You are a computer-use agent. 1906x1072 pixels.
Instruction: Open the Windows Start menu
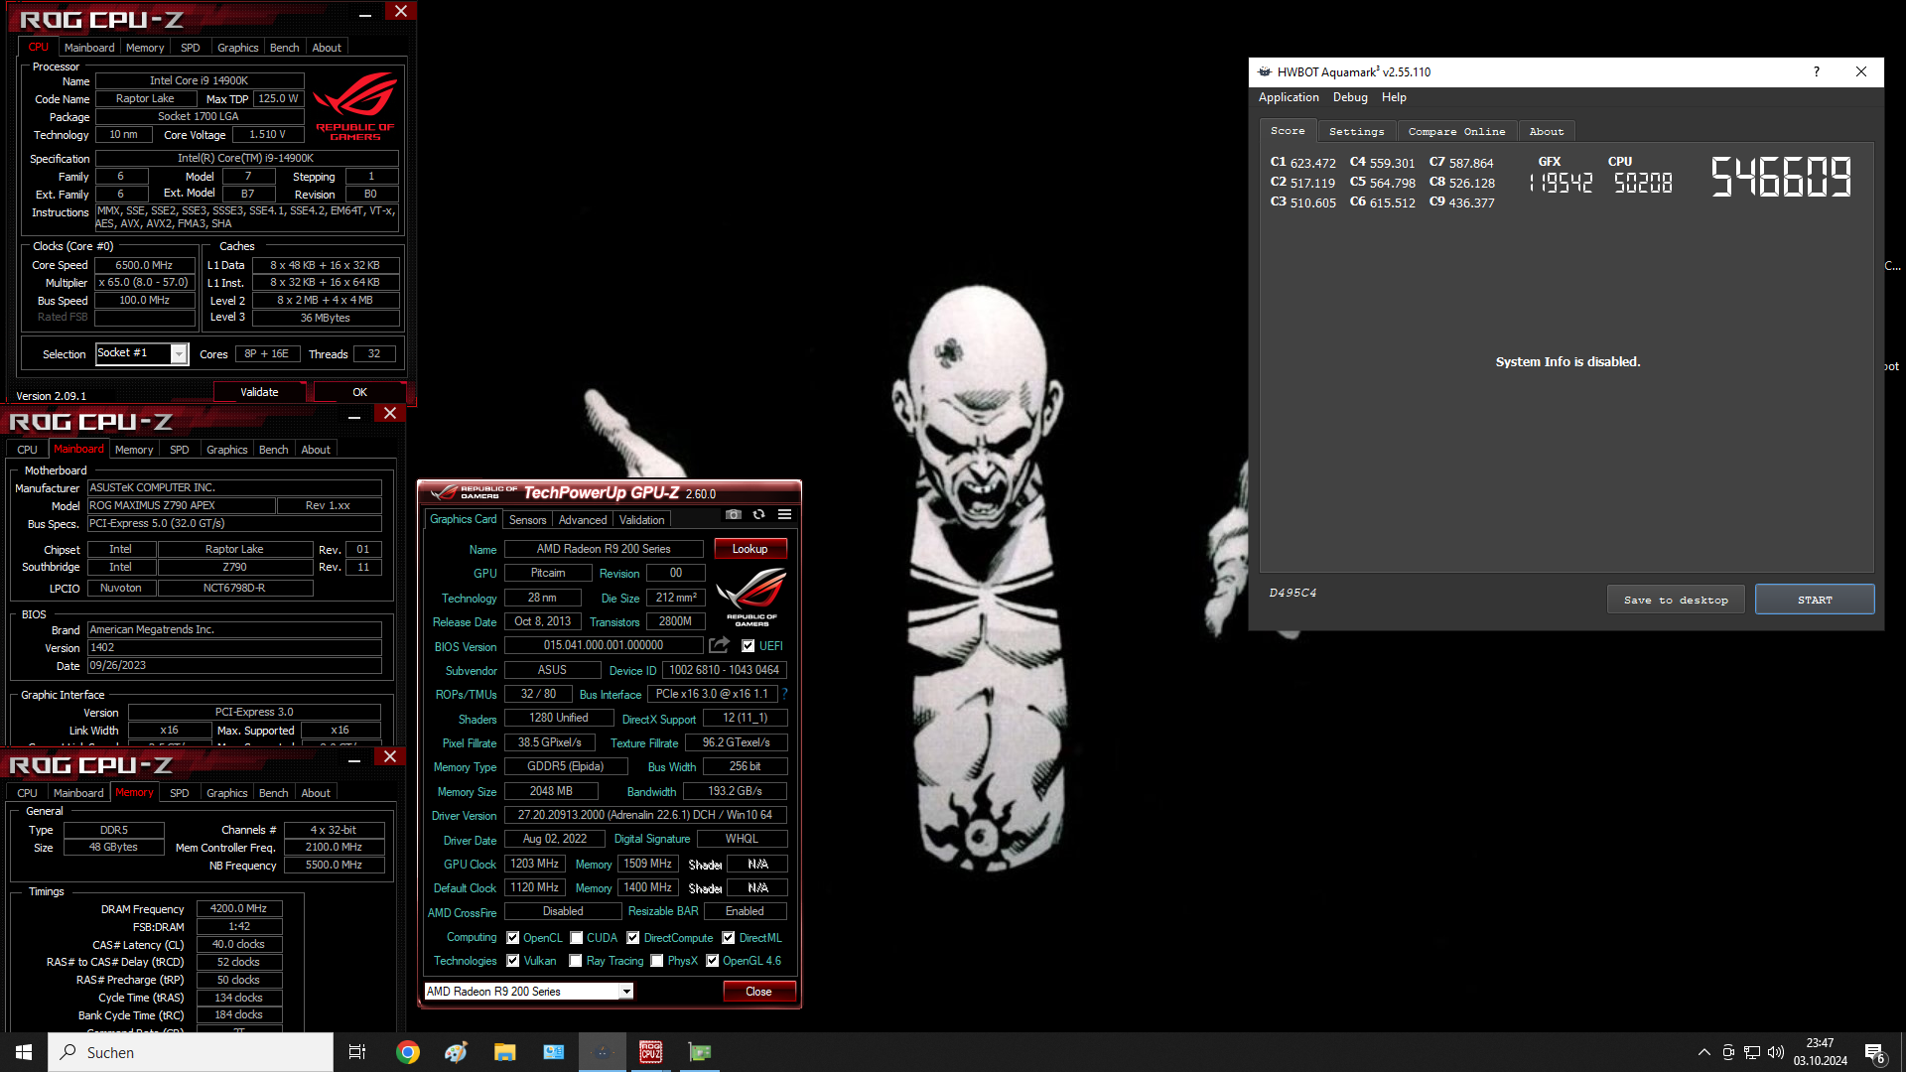24,1052
